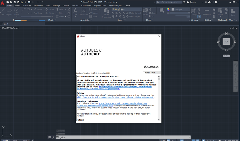
Task: Click the Manage License button
Action: [x=152, y=72]
